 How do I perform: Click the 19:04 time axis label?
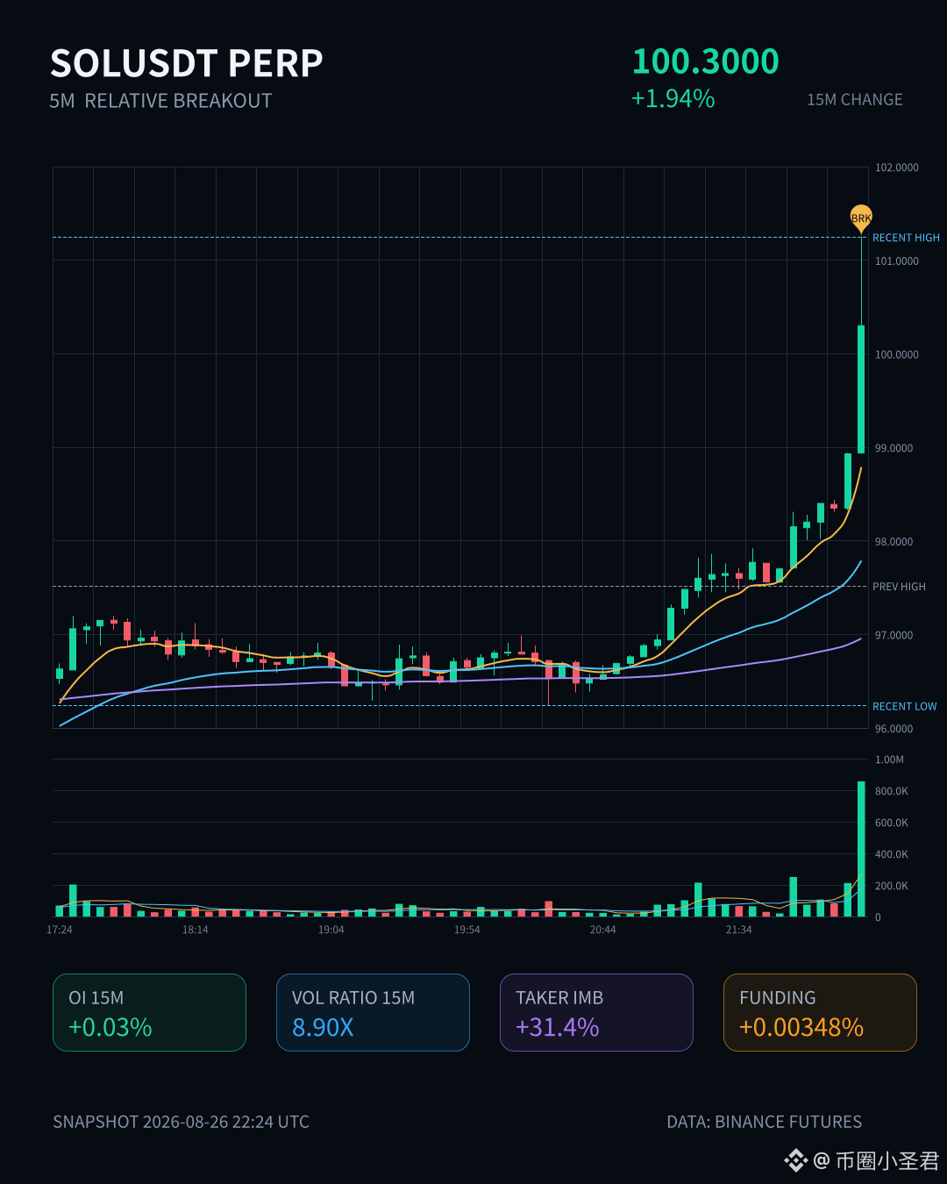(x=331, y=930)
